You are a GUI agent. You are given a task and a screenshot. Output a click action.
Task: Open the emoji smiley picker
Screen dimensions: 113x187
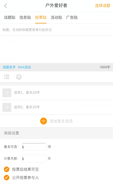pyautogui.click(x=19, y=77)
